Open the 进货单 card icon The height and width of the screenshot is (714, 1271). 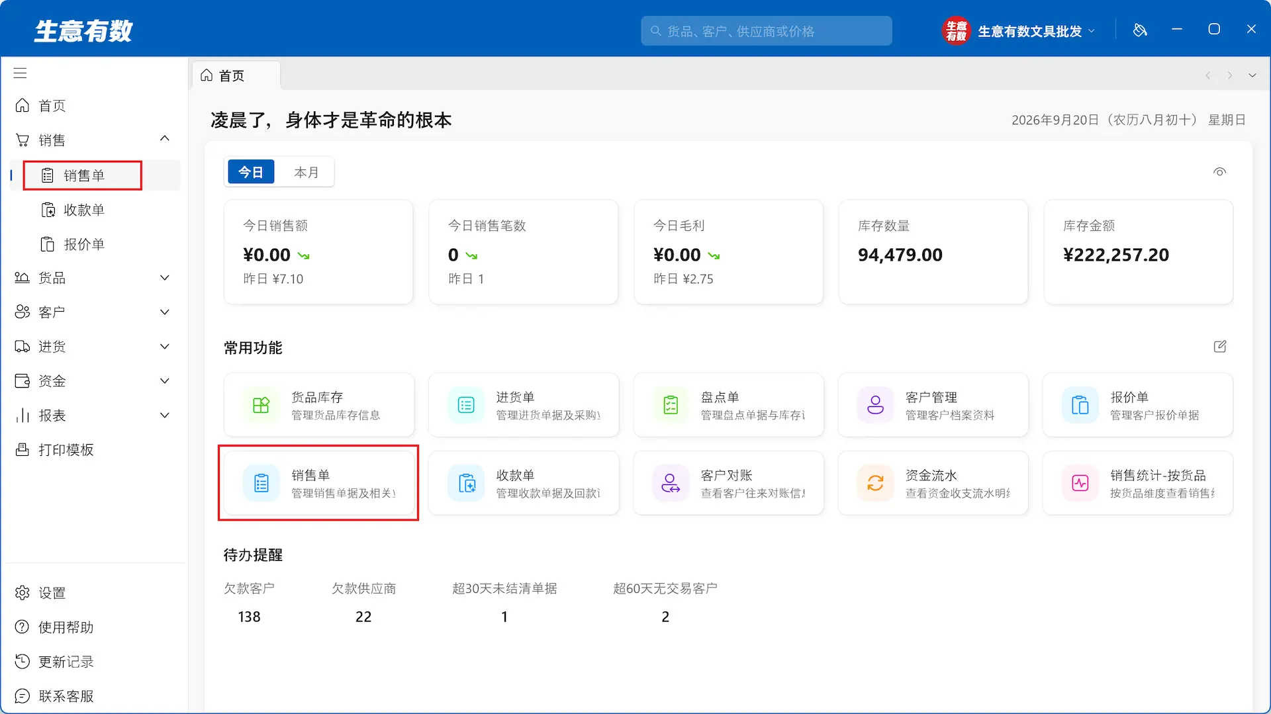coord(465,404)
